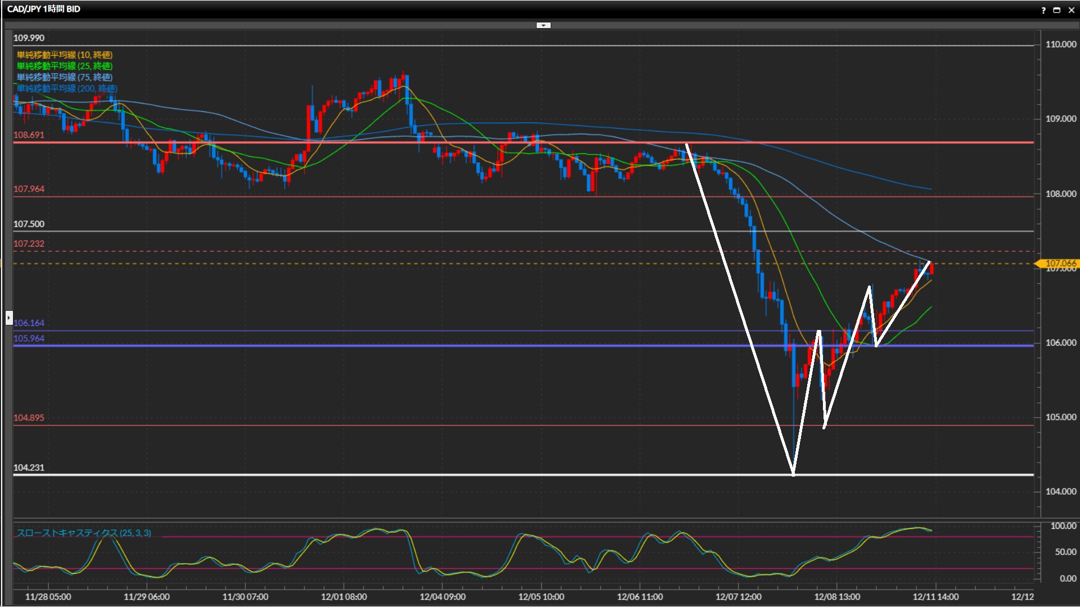The width and height of the screenshot is (1080, 607).
Task: Click the dashed 107.232 line label
Action: [x=29, y=244]
